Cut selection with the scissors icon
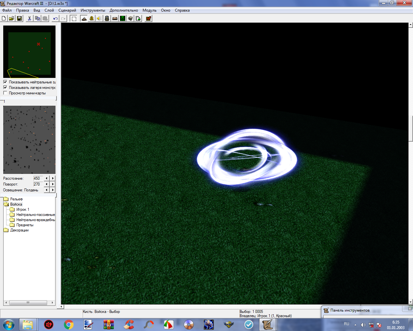Screen dimensions: 413x331 (29, 18)
